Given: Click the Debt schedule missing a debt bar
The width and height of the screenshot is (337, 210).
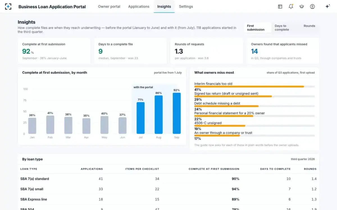Looking at the screenshot, I should [254, 106].
